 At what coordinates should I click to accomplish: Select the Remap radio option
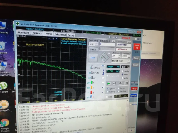[x=108, y=92]
